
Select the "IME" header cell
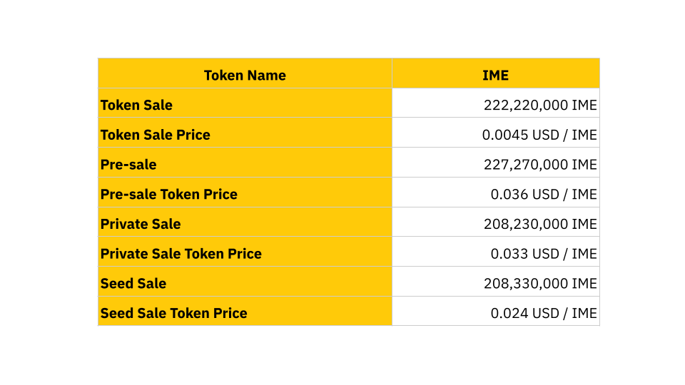pyautogui.click(x=495, y=76)
